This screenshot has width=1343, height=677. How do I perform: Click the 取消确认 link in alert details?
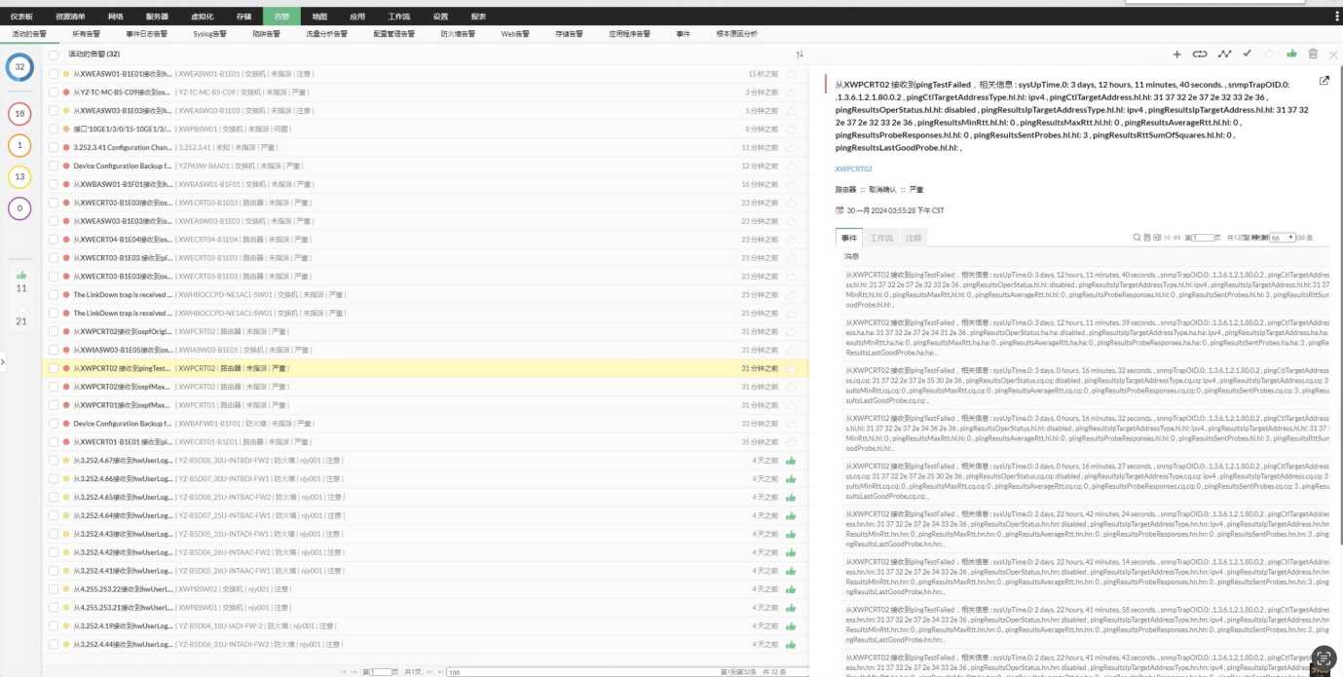pos(880,189)
